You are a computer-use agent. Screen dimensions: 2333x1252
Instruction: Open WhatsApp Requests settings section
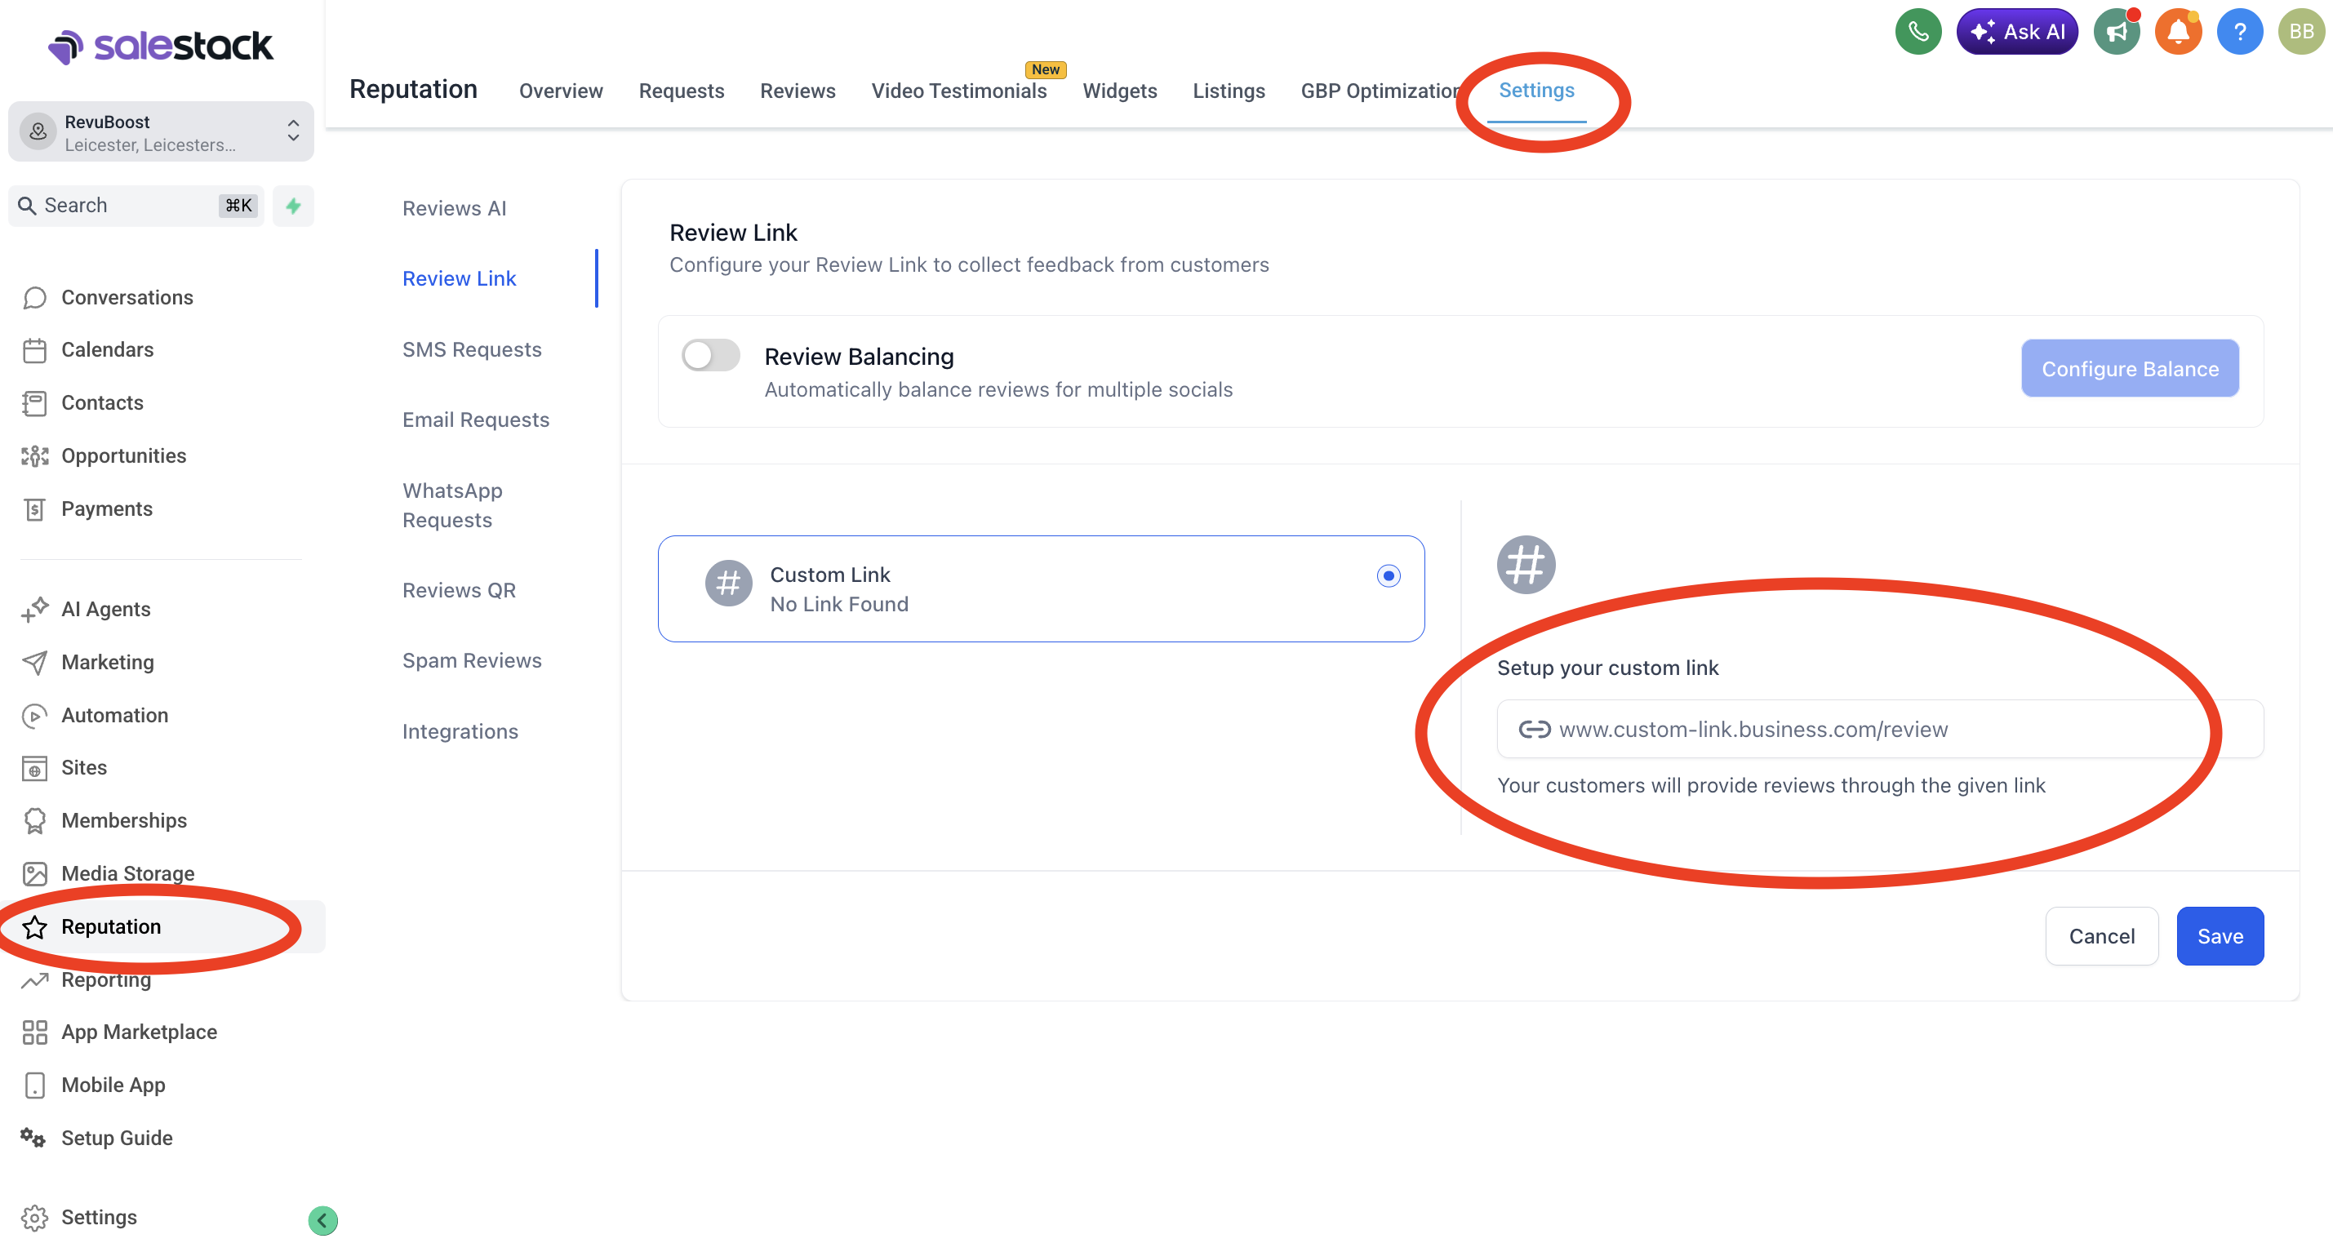(452, 505)
